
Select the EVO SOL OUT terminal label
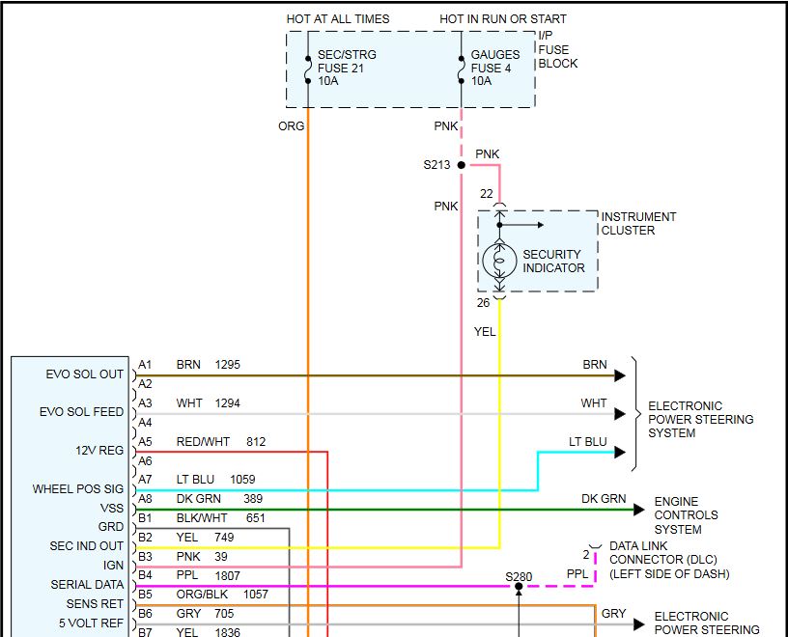click(85, 374)
